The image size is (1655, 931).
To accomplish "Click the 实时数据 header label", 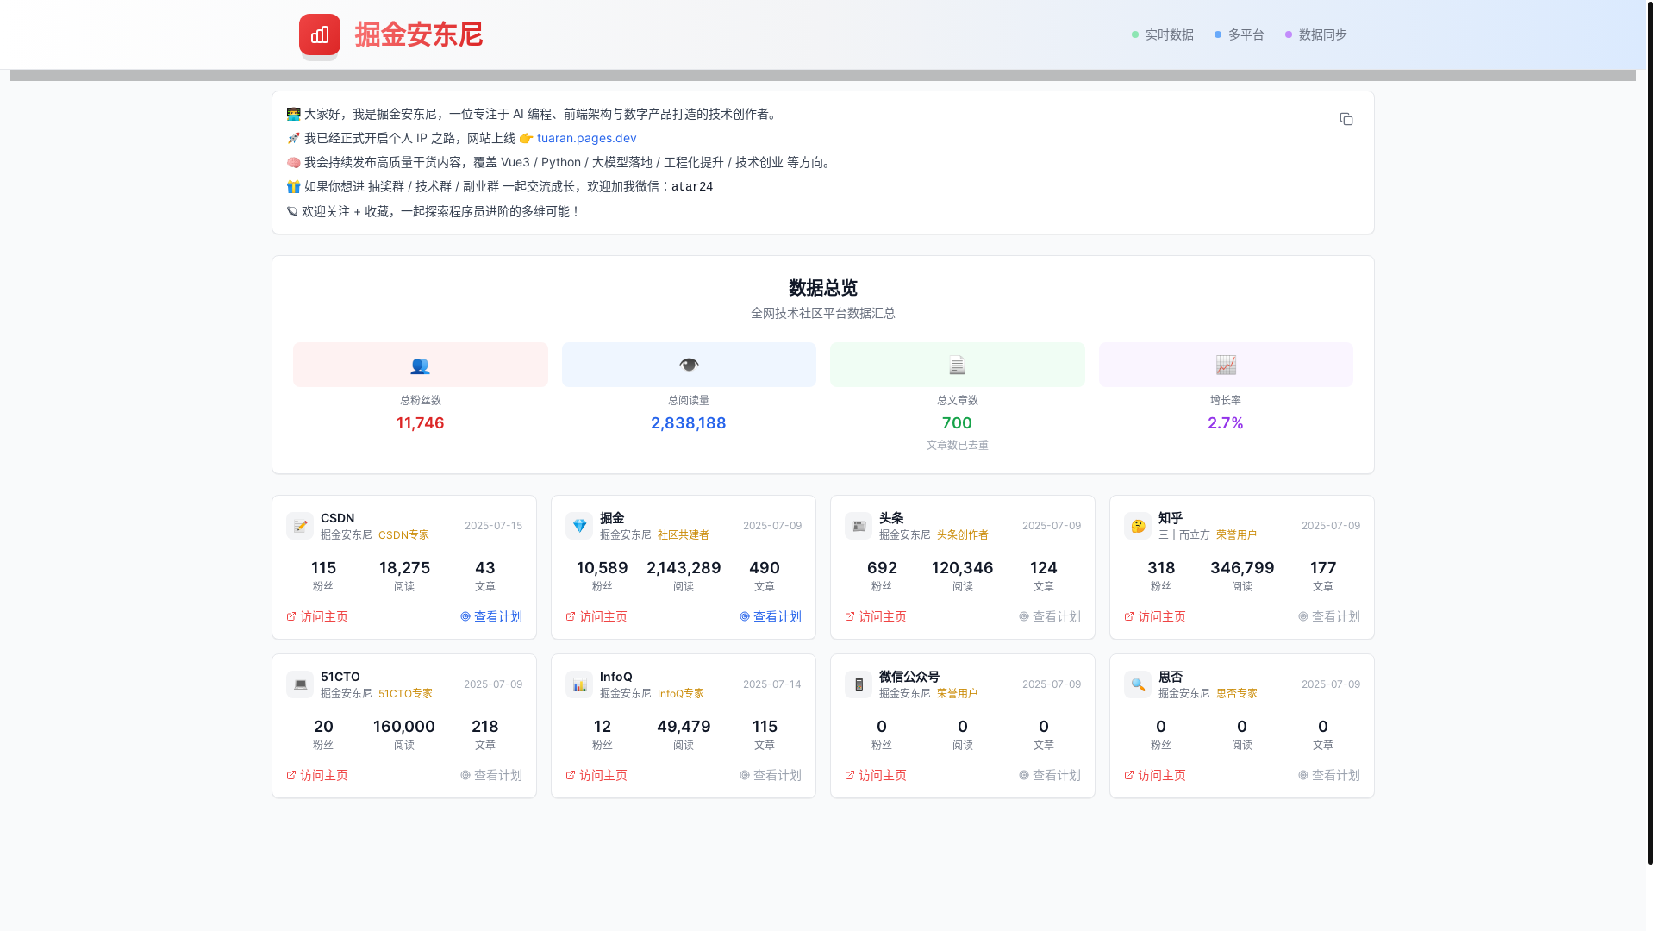I will click(x=1169, y=34).
